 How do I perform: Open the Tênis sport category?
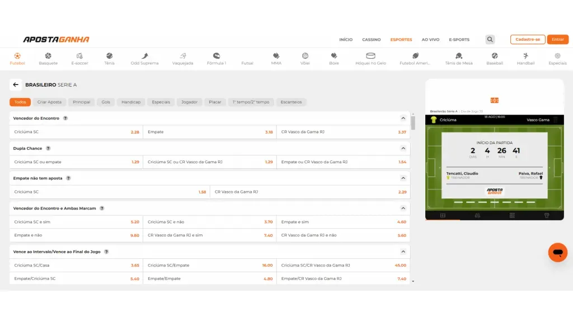click(109, 58)
